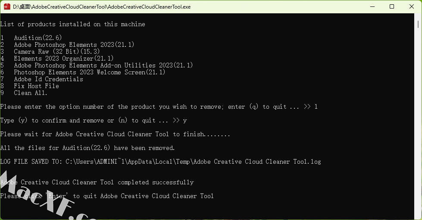
Task: Click the Elements 2023 Organizer entry
Action: point(64,58)
